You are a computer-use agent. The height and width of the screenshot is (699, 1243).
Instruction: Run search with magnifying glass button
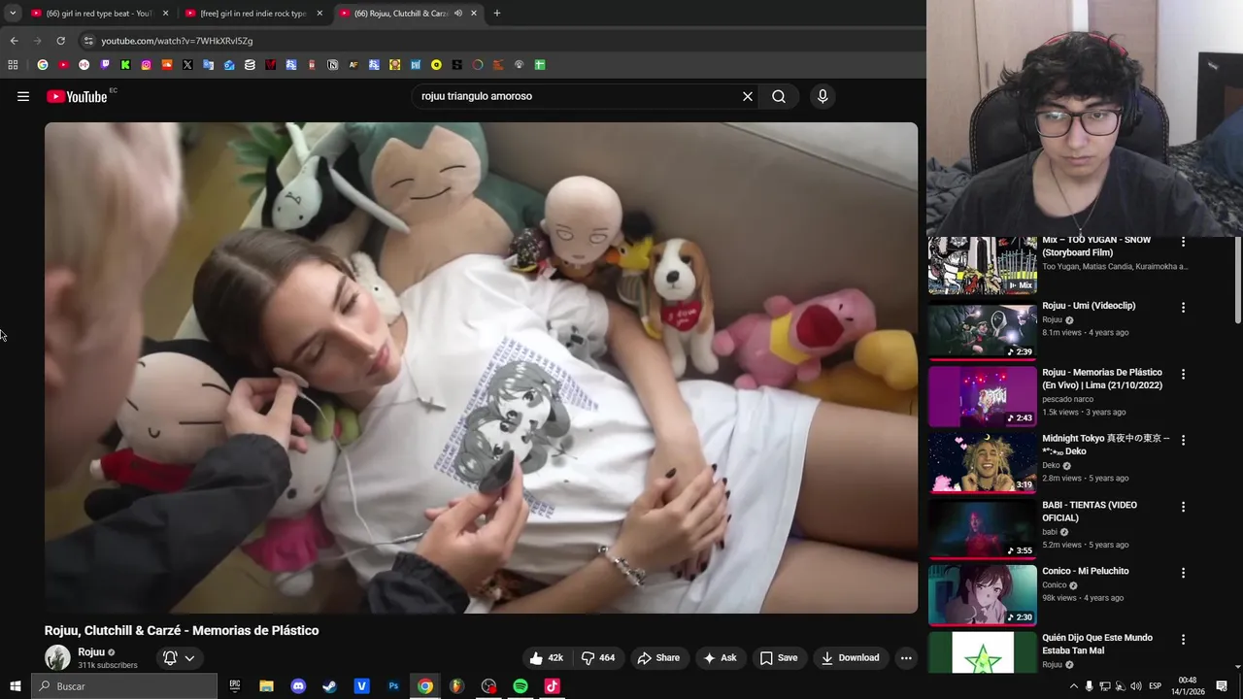779,96
